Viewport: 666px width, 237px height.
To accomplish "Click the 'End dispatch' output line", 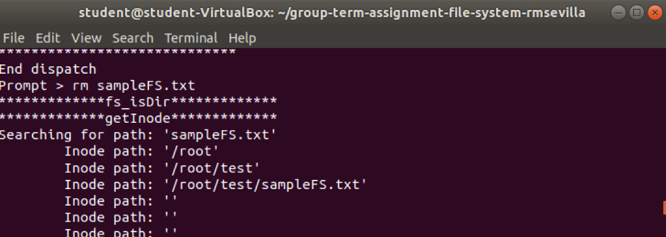I will tap(48, 69).
